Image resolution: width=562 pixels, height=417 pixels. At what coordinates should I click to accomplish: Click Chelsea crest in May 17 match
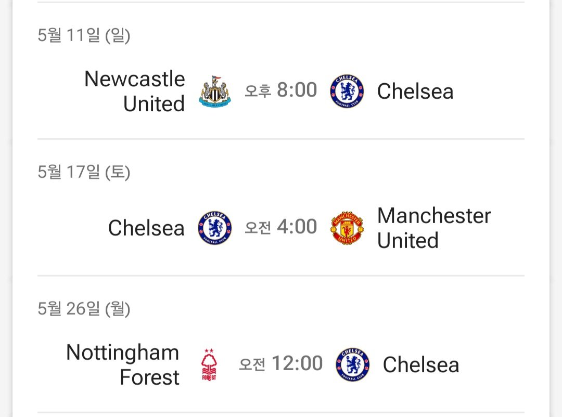click(215, 228)
